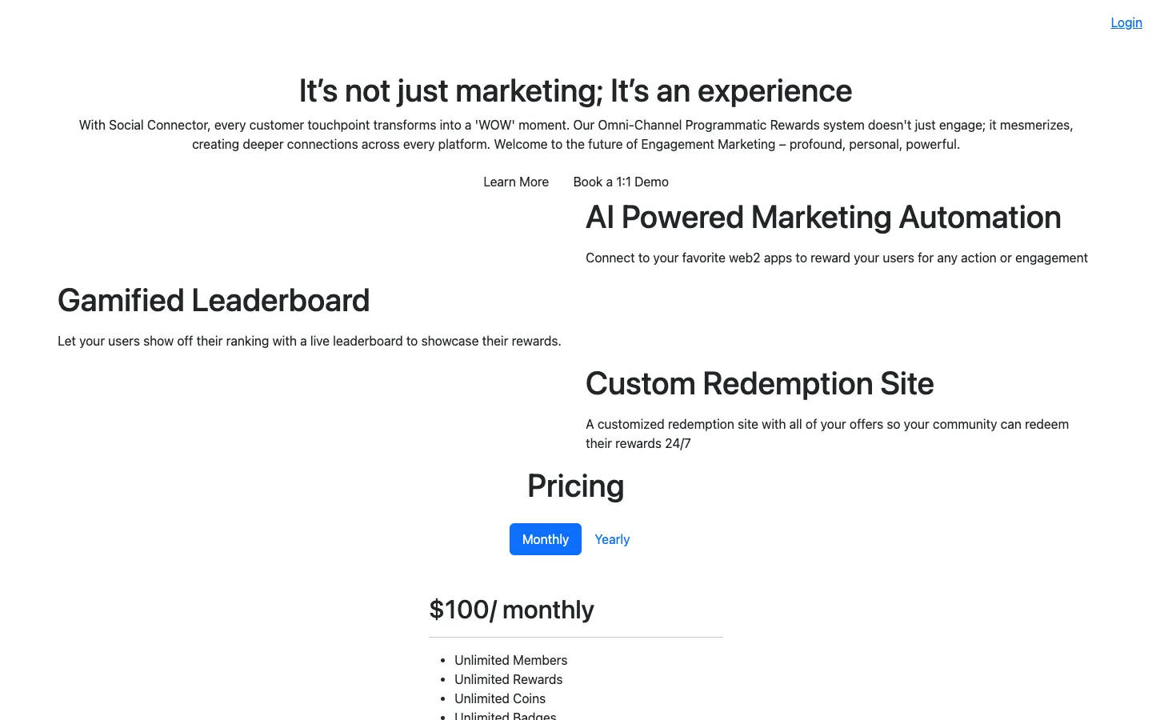Select the Monthly pricing tab

tap(546, 539)
